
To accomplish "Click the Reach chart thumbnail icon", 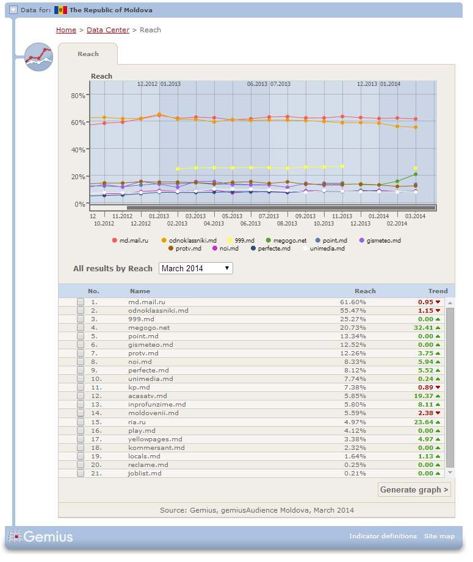I will [x=38, y=57].
